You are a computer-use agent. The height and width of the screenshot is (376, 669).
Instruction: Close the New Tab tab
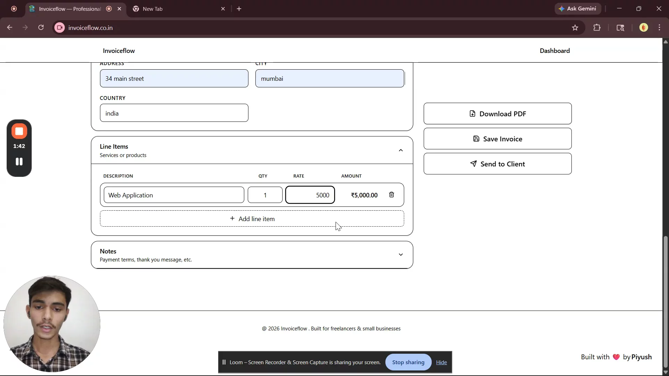[223, 9]
